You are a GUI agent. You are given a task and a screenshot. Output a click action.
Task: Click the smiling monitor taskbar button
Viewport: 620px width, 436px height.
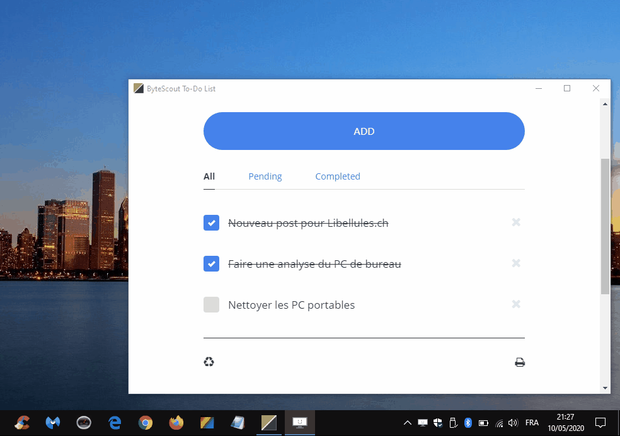pyautogui.click(x=300, y=423)
